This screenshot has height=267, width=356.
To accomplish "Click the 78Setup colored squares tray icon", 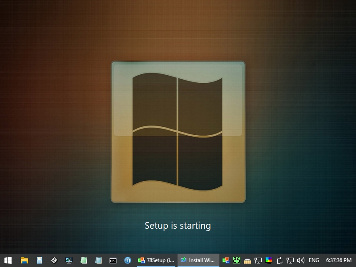I will coord(226,260).
